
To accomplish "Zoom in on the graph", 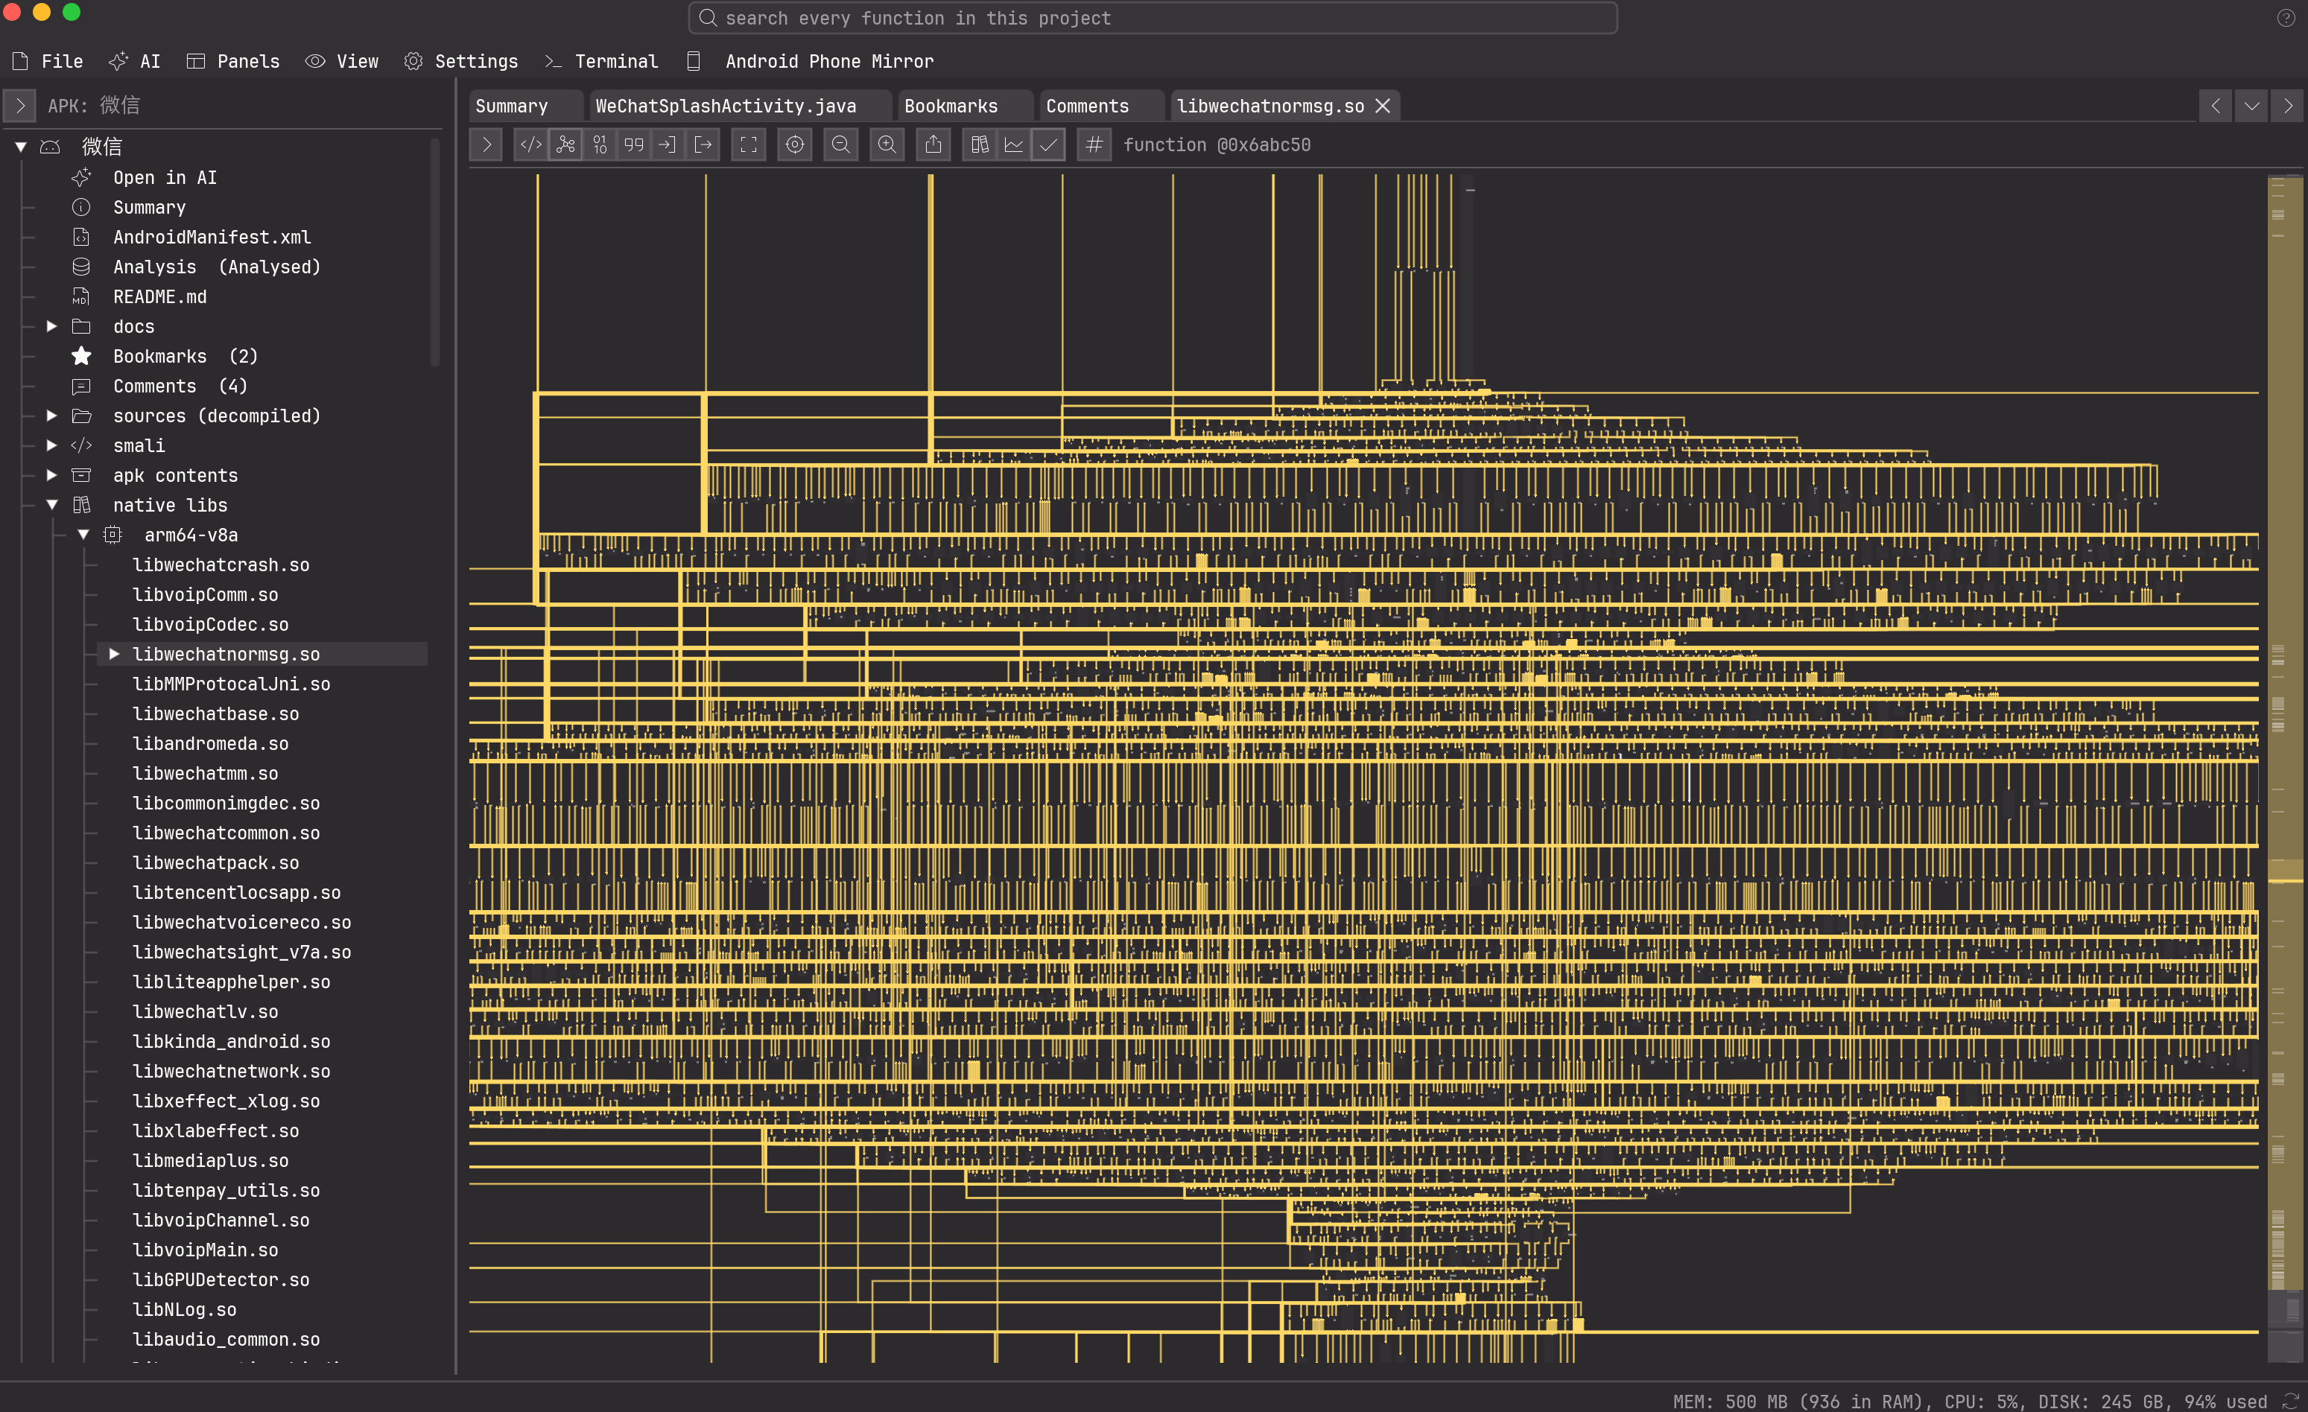I will coord(887,145).
